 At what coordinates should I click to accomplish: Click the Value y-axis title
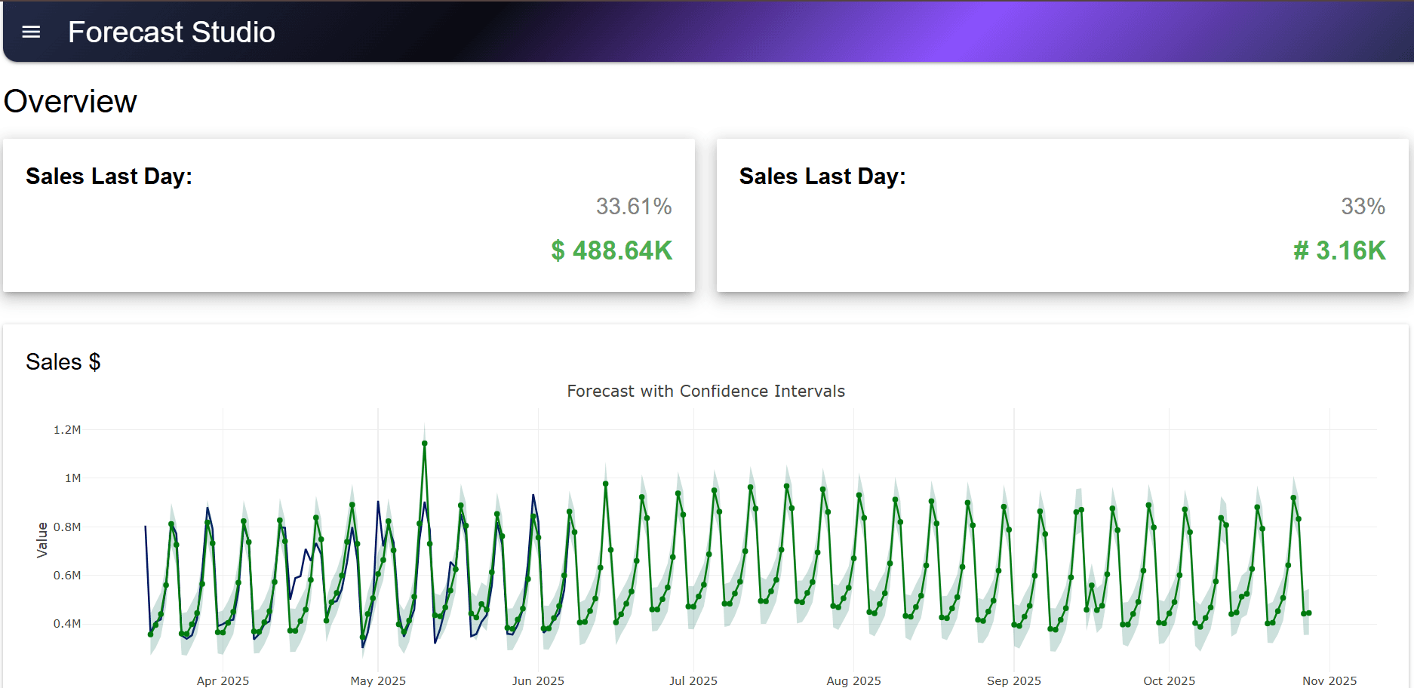pyautogui.click(x=42, y=540)
